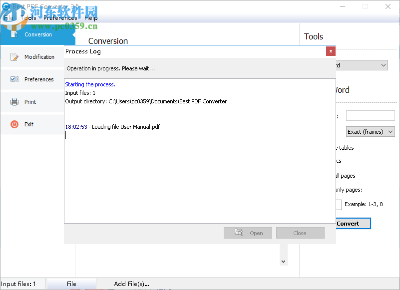Switch to the File tab at bottom
This screenshot has height=290, width=400.
[71, 284]
